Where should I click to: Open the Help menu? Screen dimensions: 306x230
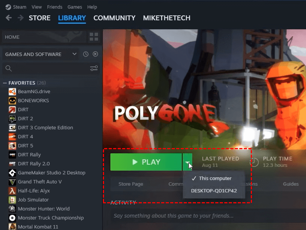[92, 7]
